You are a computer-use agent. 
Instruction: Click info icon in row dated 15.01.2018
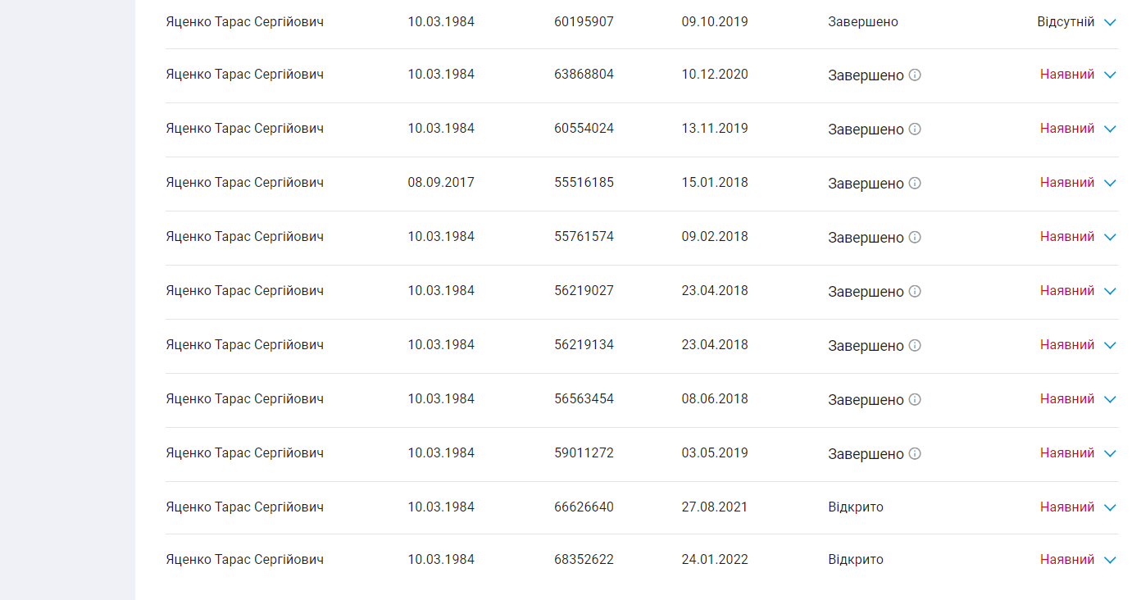click(915, 183)
